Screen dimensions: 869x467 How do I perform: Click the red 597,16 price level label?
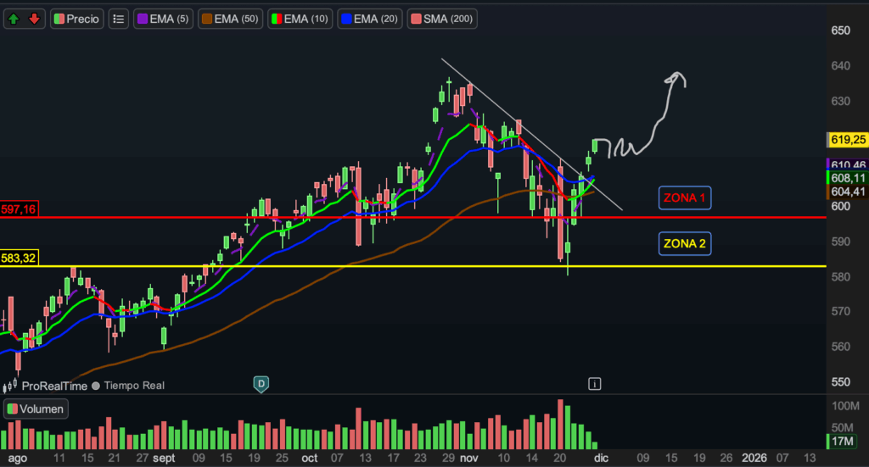click(x=20, y=208)
